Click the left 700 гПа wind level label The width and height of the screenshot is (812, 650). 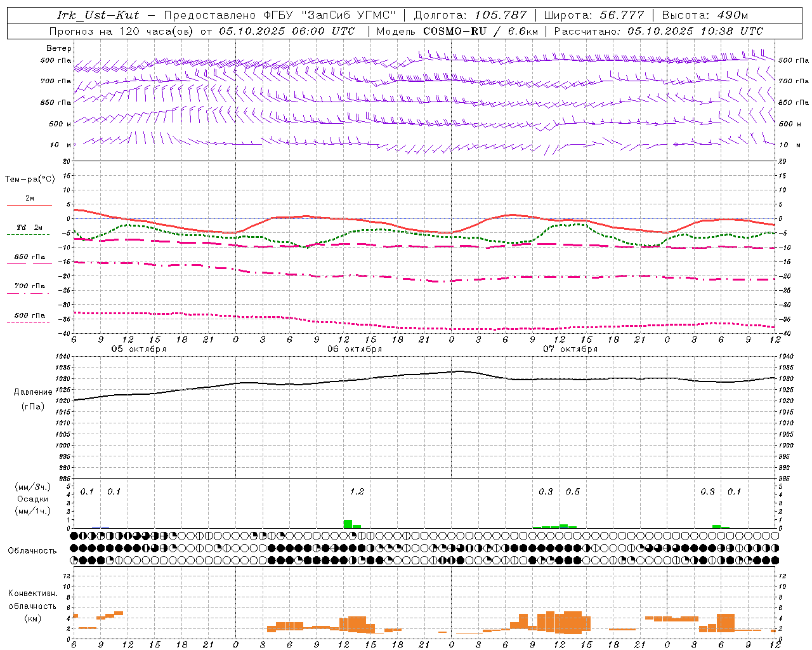[56, 81]
